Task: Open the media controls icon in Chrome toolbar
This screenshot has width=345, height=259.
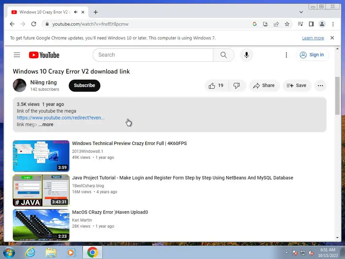Action: point(300,24)
